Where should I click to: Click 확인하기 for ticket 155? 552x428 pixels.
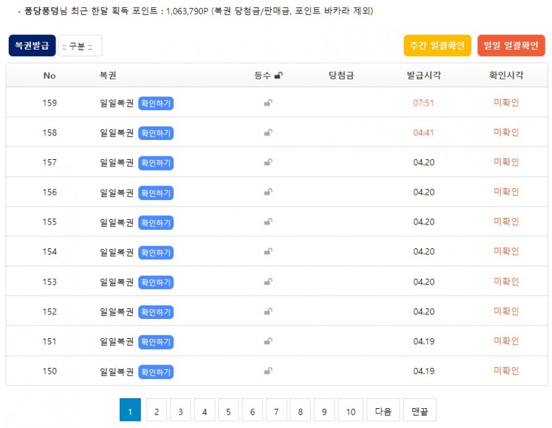click(x=156, y=223)
